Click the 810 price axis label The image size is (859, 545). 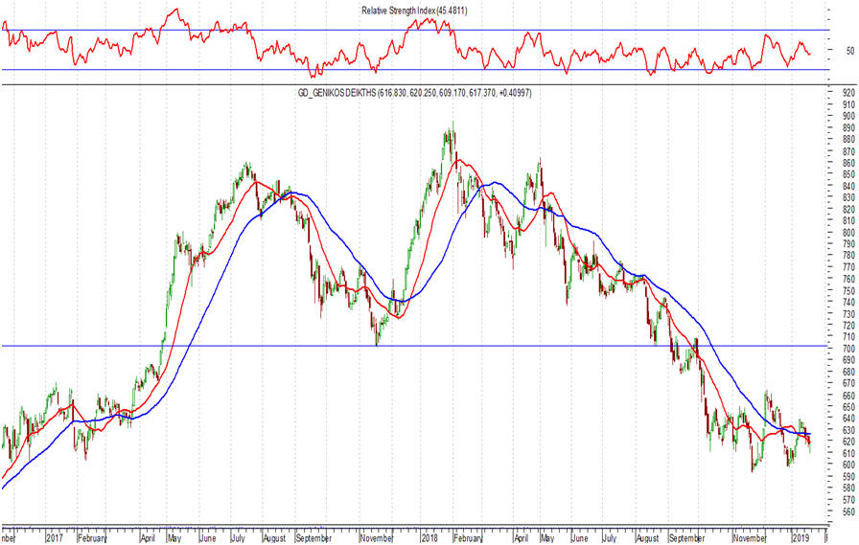coord(848,221)
